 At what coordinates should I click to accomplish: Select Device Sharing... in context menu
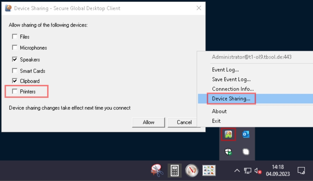coord(231,99)
